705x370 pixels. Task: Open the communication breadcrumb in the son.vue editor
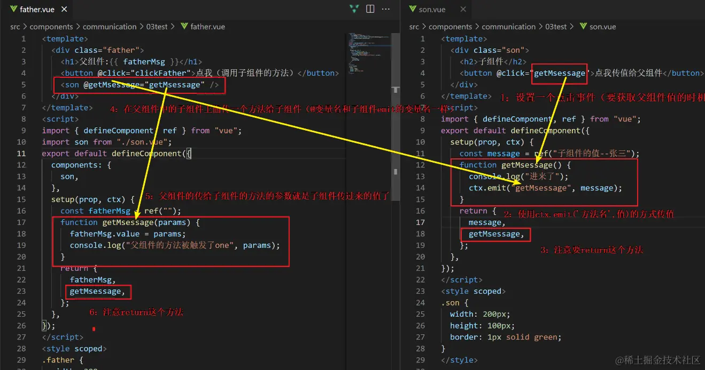508,27
